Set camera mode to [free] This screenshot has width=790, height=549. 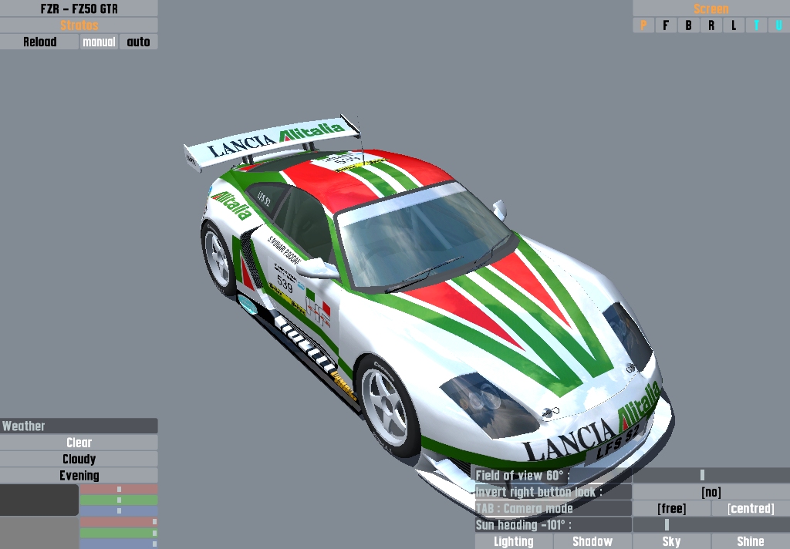(672, 509)
